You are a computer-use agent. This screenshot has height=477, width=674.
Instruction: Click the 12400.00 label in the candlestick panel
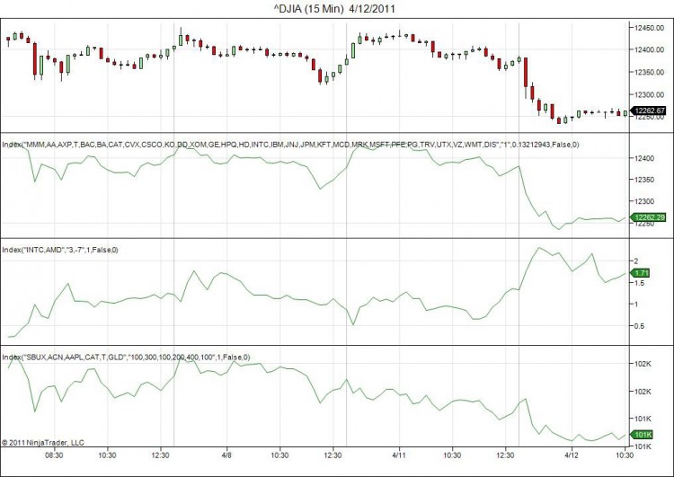pyautogui.click(x=649, y=49)
